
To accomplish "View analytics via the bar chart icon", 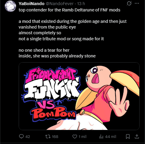I will coord(101,136).
